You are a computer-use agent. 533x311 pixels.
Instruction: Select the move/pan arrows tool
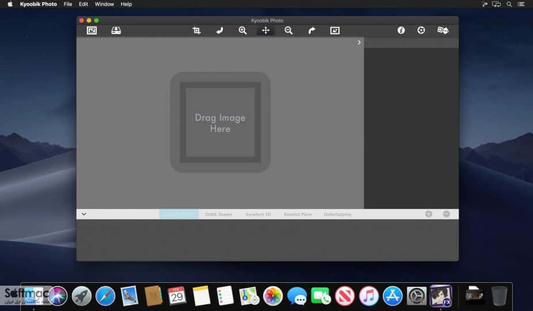click(265, 31)
